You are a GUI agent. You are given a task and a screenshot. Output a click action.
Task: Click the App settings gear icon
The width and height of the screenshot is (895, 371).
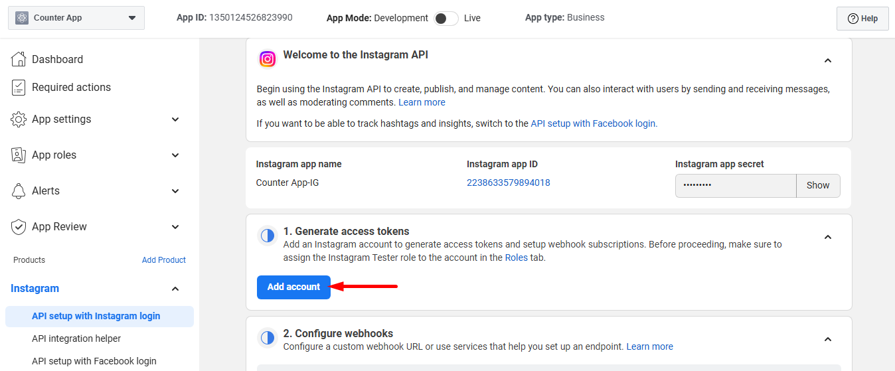(x=19, y=119)
